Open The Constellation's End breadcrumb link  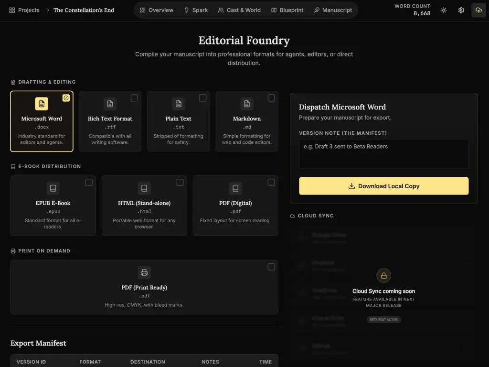[84, 10]
